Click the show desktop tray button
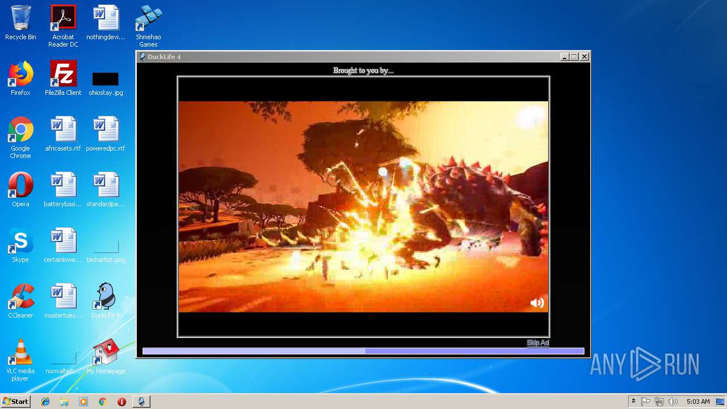727x409 pixels. point(721,402)
